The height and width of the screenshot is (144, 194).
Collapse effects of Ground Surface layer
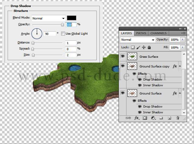click(x=180, y=93)
